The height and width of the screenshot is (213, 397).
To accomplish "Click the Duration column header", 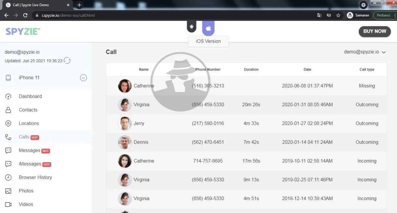I will [x=251, y=70].
